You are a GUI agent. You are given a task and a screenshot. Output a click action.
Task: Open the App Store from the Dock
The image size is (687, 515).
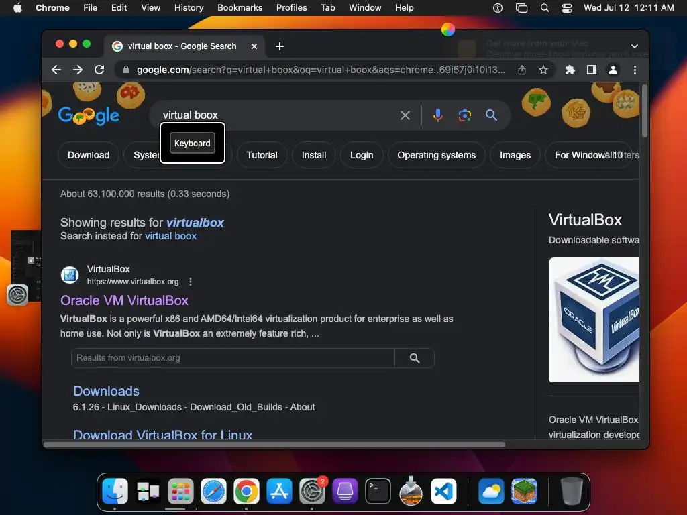tap(279, 491)
